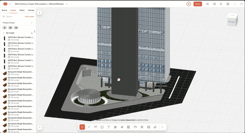Go to the Frames tab
Screen dimensions: 245x133
31,10
